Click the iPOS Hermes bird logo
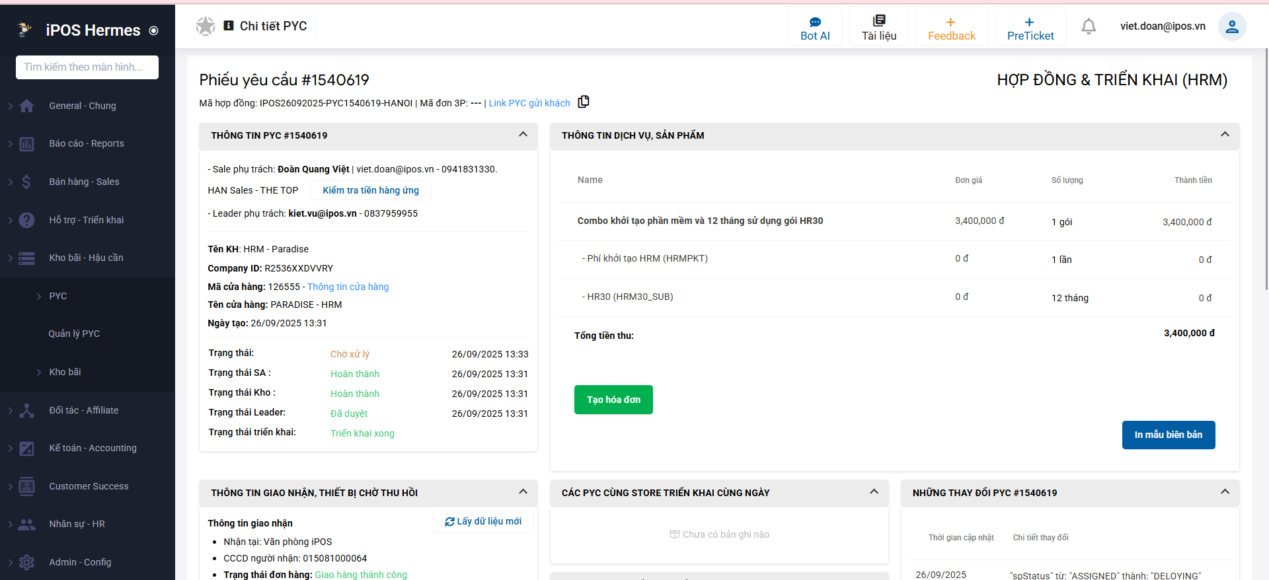This screenshot has width=1269, height=580. [25, 30]
